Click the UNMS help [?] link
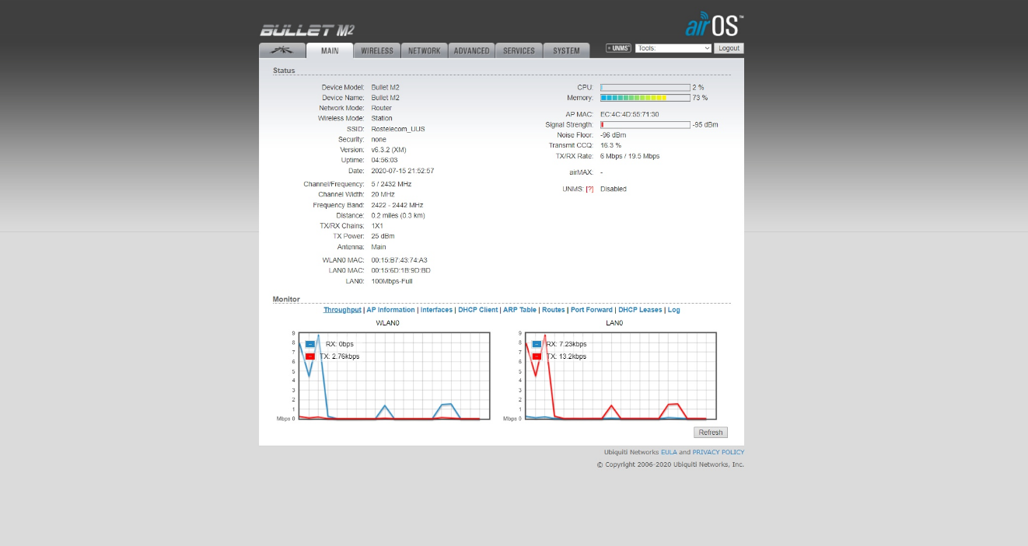Image resolution: width=1028 pixels, height=546 pixels. 589,189
